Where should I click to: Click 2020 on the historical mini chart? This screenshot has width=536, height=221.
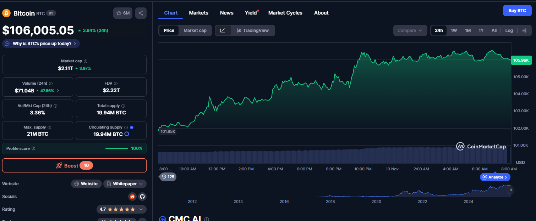pos(376,201)
